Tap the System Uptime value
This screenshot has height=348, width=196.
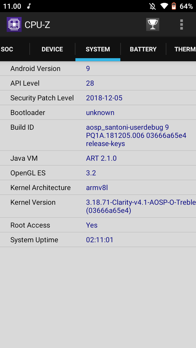[x=100, y=240]
